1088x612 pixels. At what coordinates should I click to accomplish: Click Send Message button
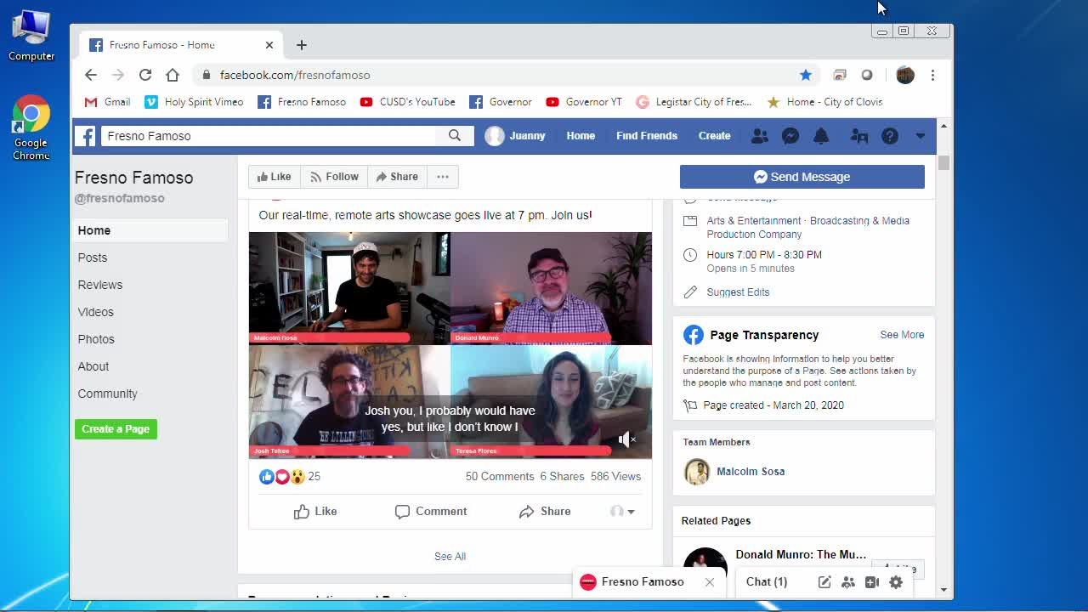(x=802, y=177)
